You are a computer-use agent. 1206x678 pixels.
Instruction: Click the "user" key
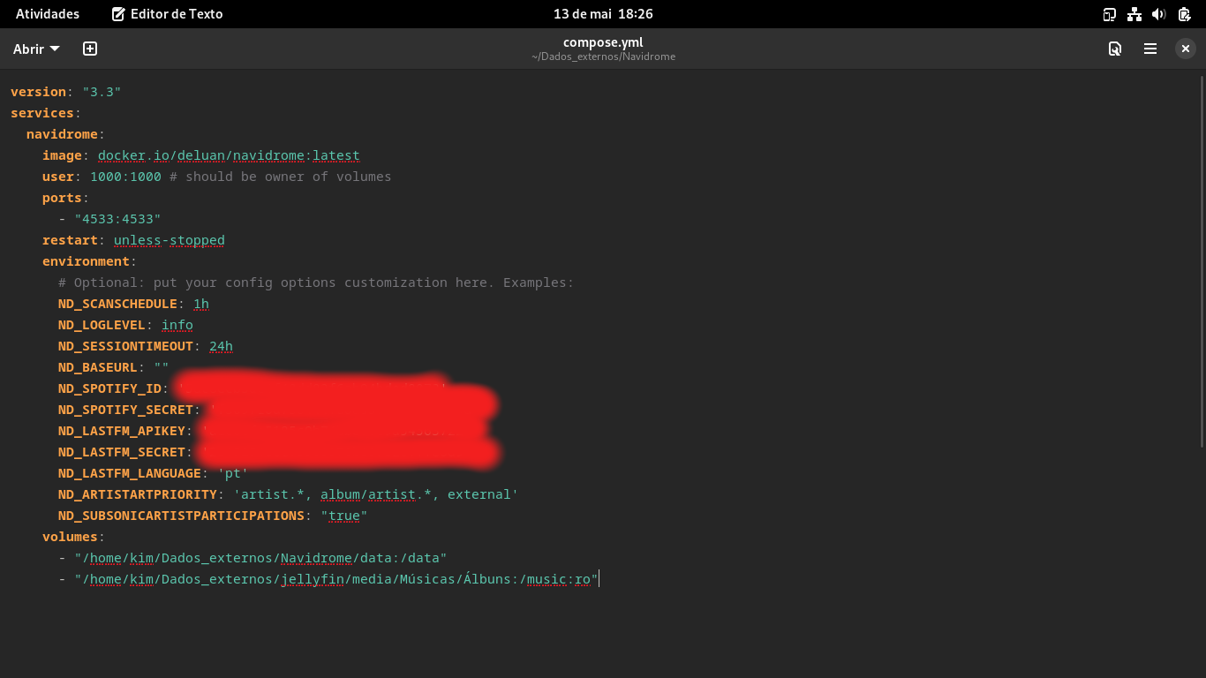(x=58, y=177)
